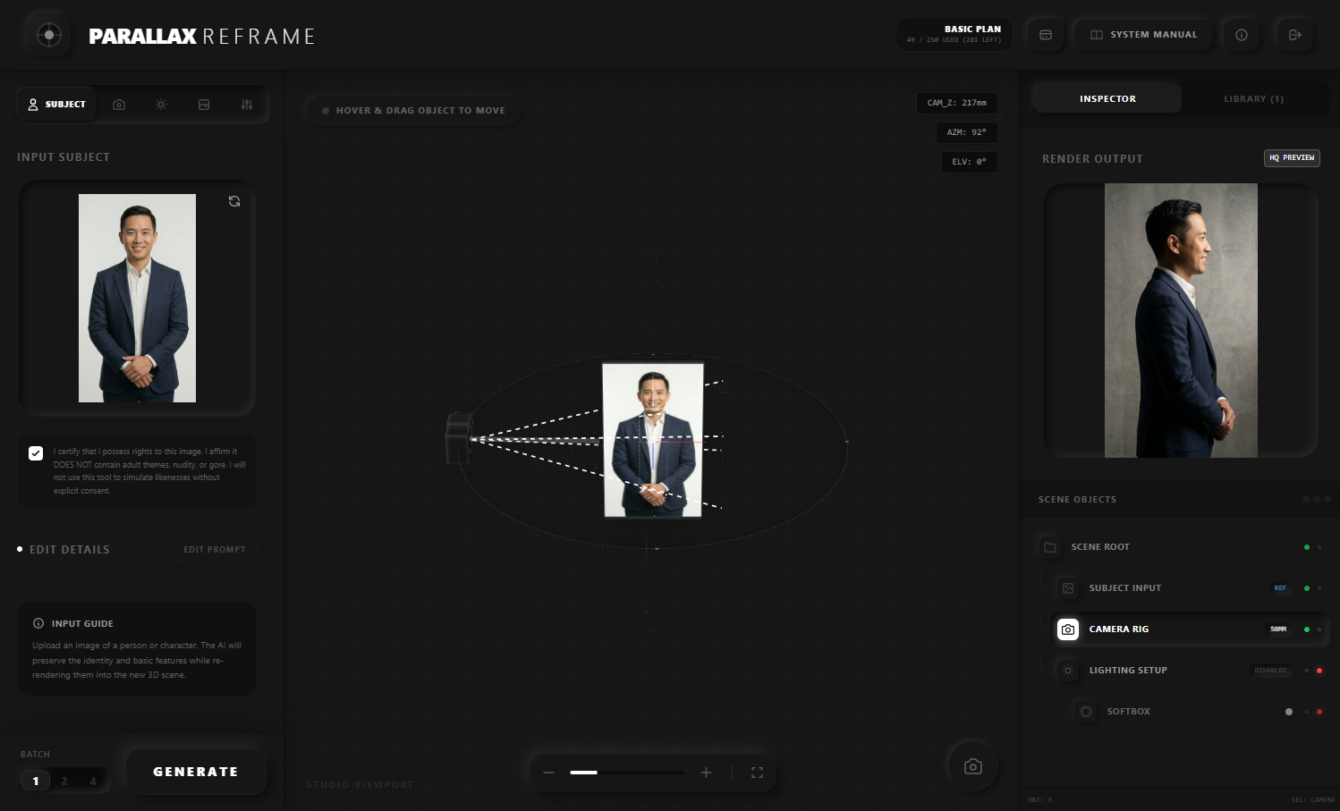The height and width of the screenshot is (811, 1340).
Task: Toggle Camera Rig green visibility dot
Action: click(1307, 629)
